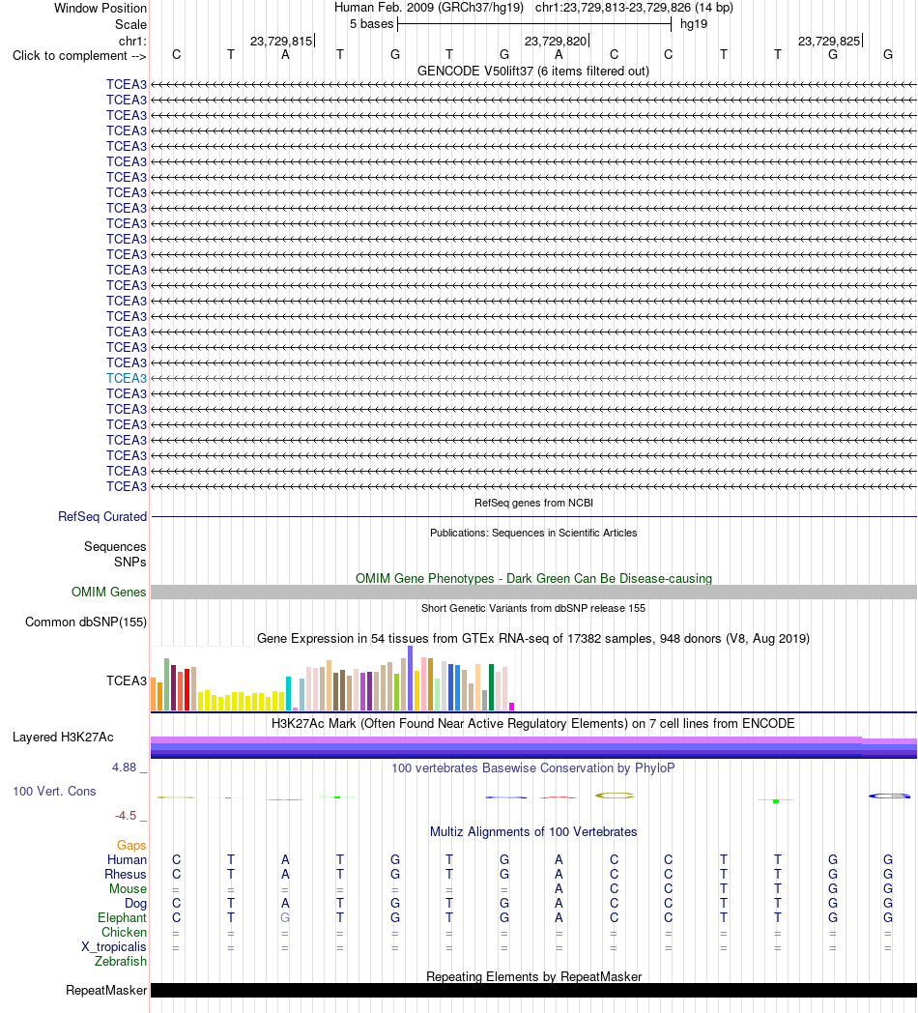Click the "Elephant" alignment species label
The width and height of the screenshot is (918, 1013).
click(x=122, y=918)
